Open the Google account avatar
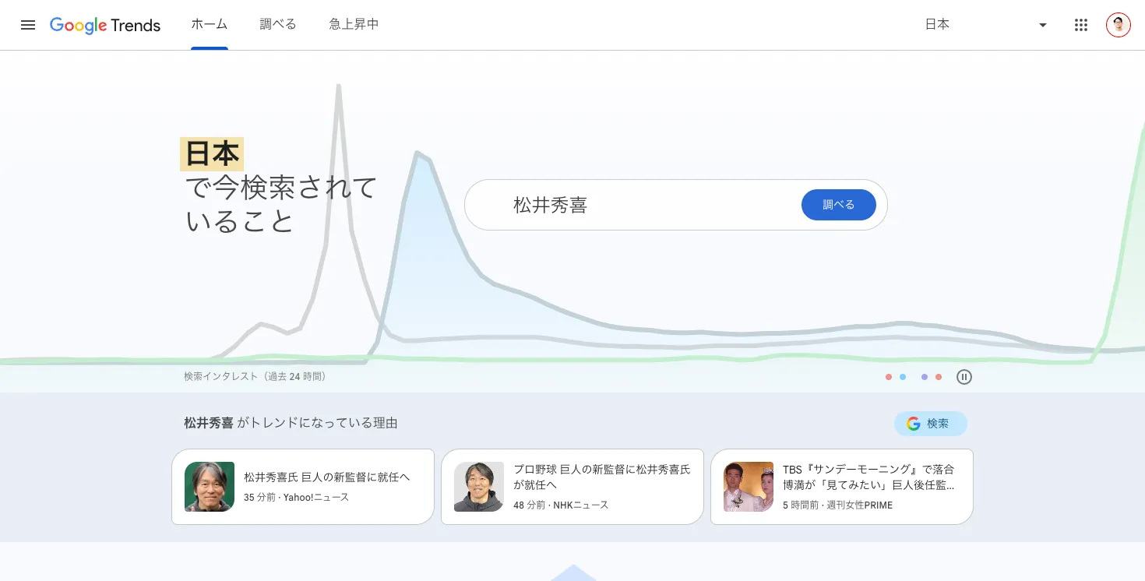 1119,25
